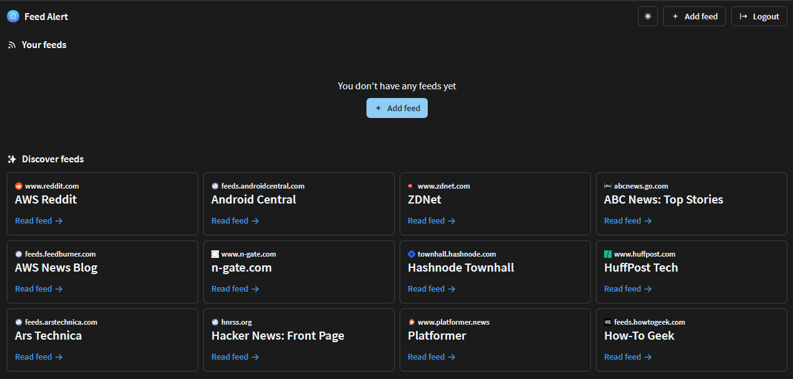
Task: Click the HuffPost Tech card title
Action: 641,268
